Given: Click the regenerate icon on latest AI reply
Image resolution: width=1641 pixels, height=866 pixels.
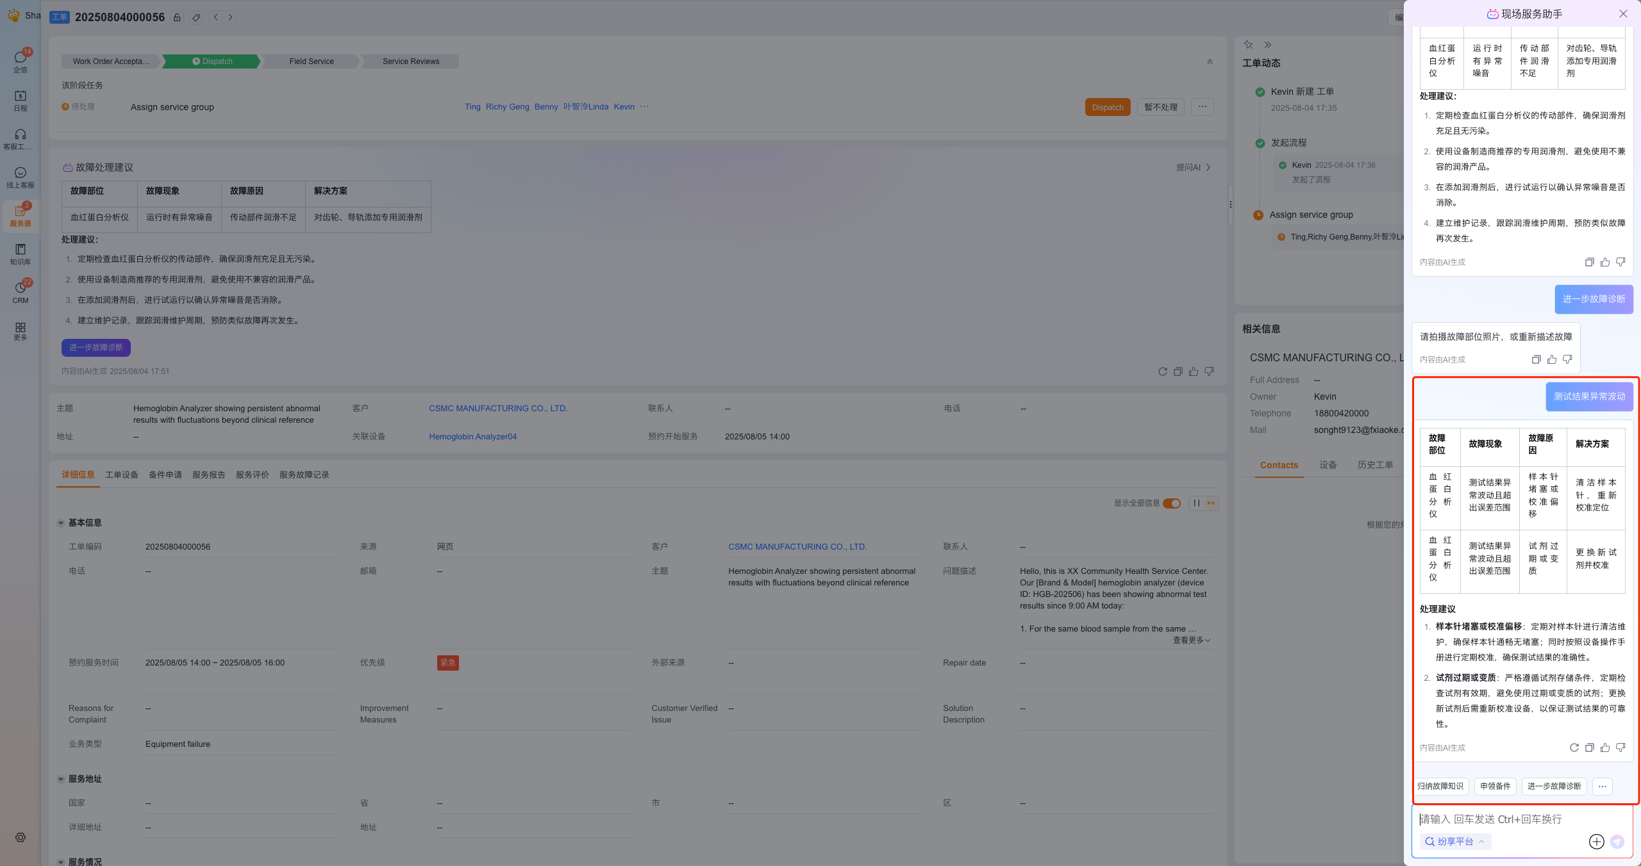Looking at the screenshot, I should tap(1574, 748).
